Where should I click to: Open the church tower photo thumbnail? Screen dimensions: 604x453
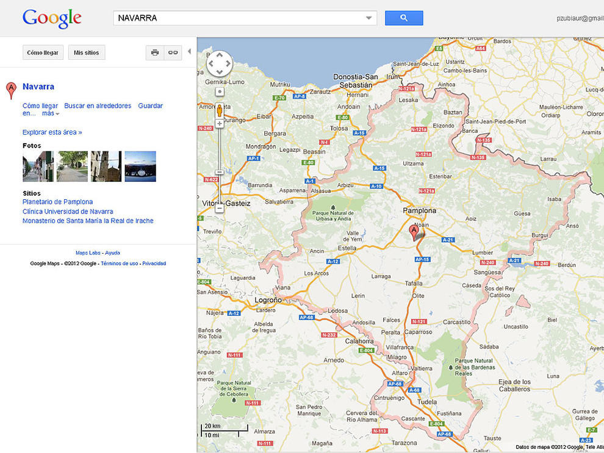[106, 166]
